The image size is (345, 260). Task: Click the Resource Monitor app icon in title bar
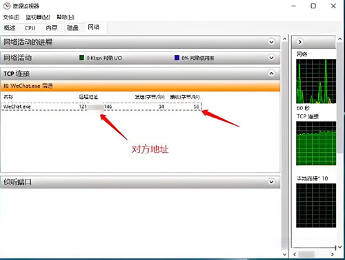(x=7, y=6)
